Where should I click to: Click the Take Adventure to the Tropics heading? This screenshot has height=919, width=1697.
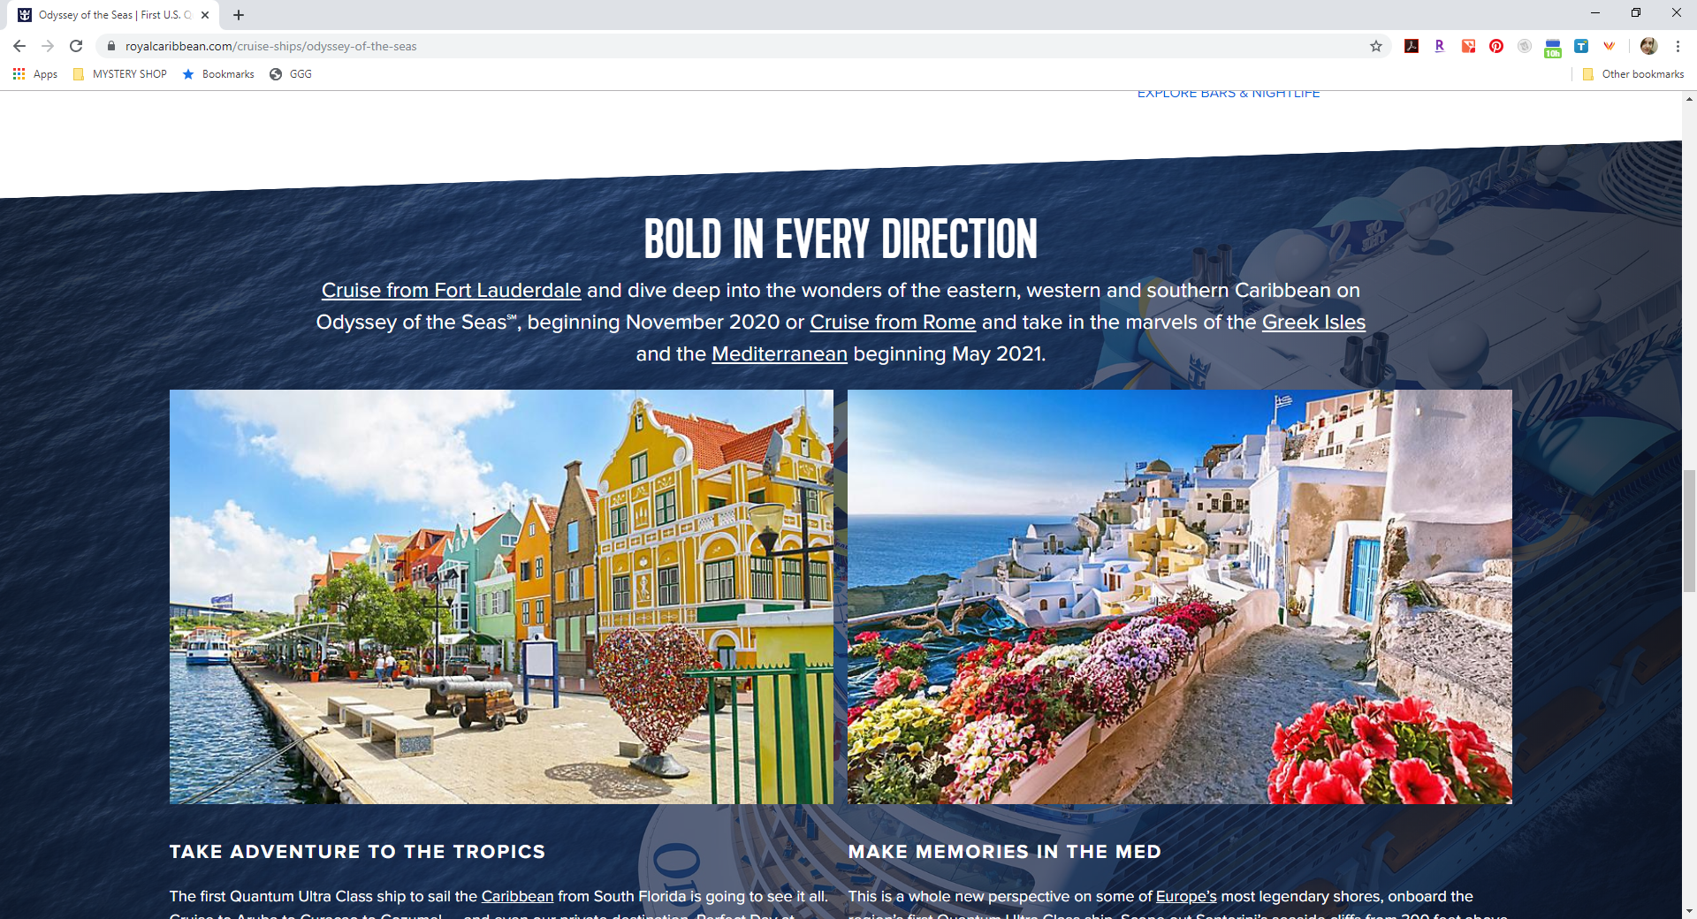coord(357,852)
